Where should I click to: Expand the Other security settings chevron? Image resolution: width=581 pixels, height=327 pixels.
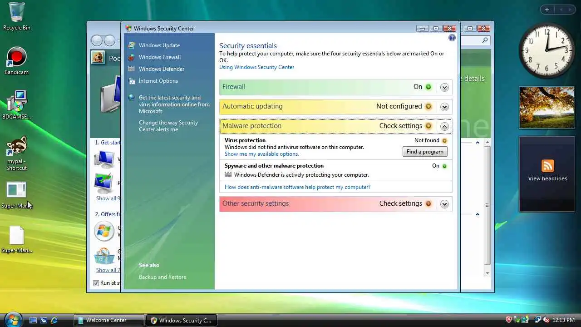(444, 204)
